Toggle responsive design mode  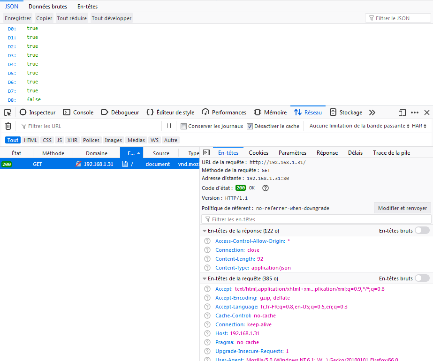[x=401, y=113]
